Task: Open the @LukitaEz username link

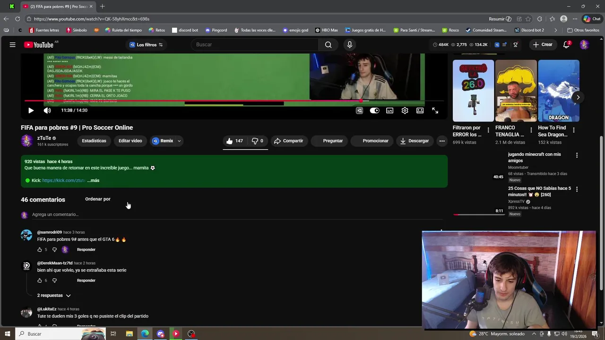Action: (x=47, y=309)
